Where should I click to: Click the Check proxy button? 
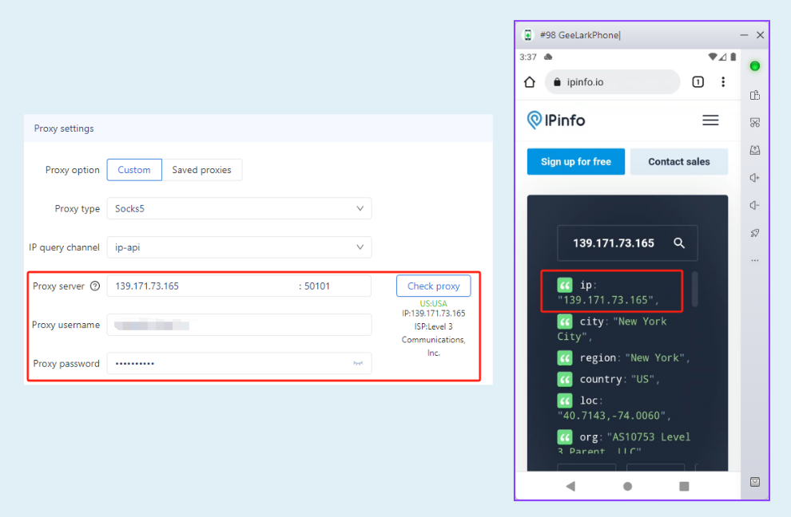433,286
